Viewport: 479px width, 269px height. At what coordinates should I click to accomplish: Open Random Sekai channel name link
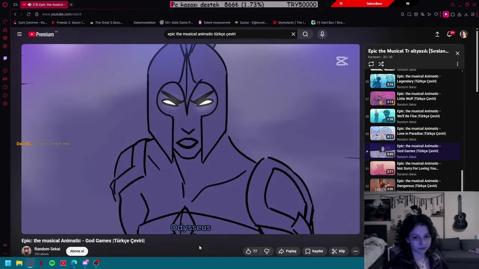[x=47, y=249]
